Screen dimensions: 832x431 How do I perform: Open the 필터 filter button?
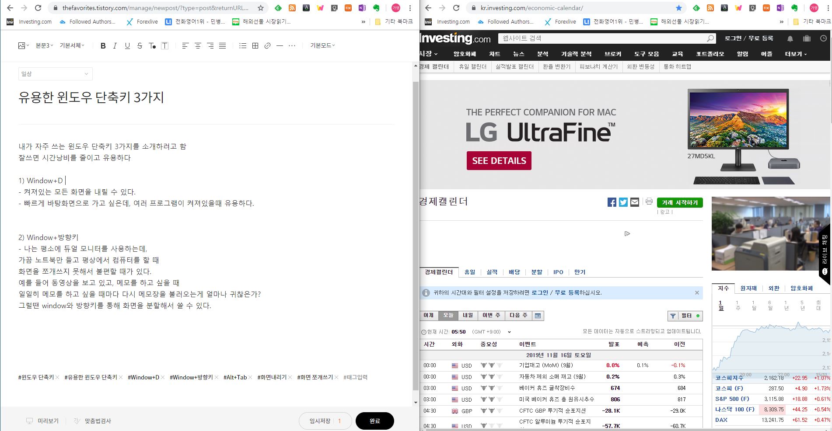coord(685,316)
